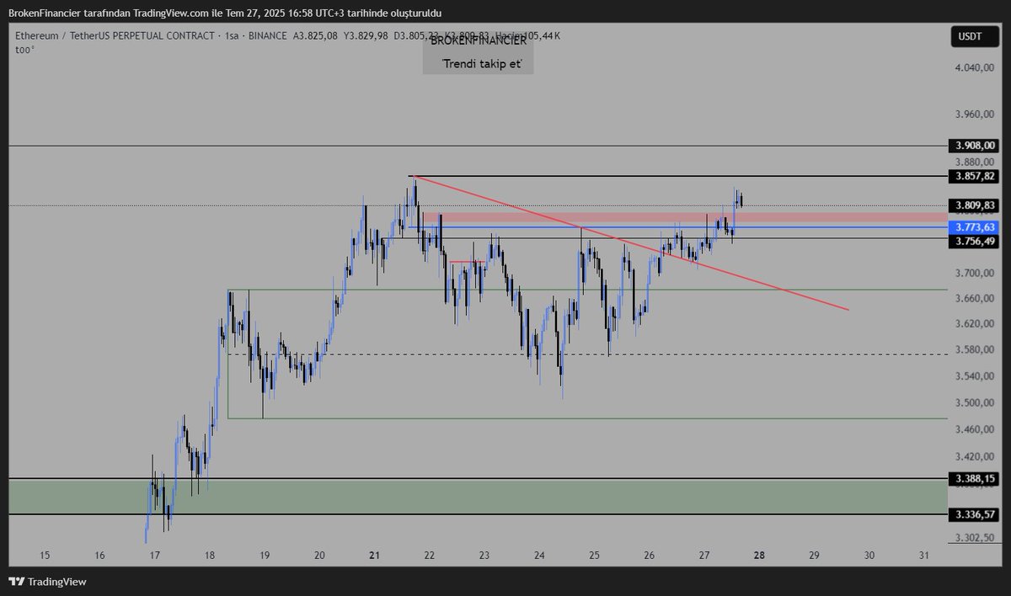Click date 26 on the time axis
1011x596 pixels.
click(650, 556)
